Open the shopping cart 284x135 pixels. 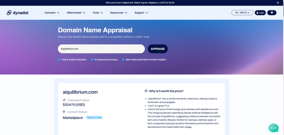(272, 13)
